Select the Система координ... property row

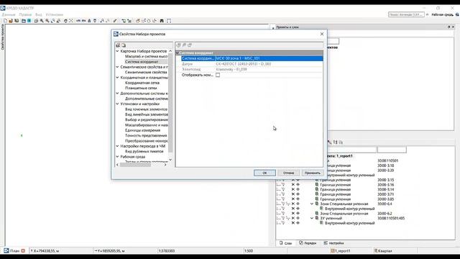(252, 58)
